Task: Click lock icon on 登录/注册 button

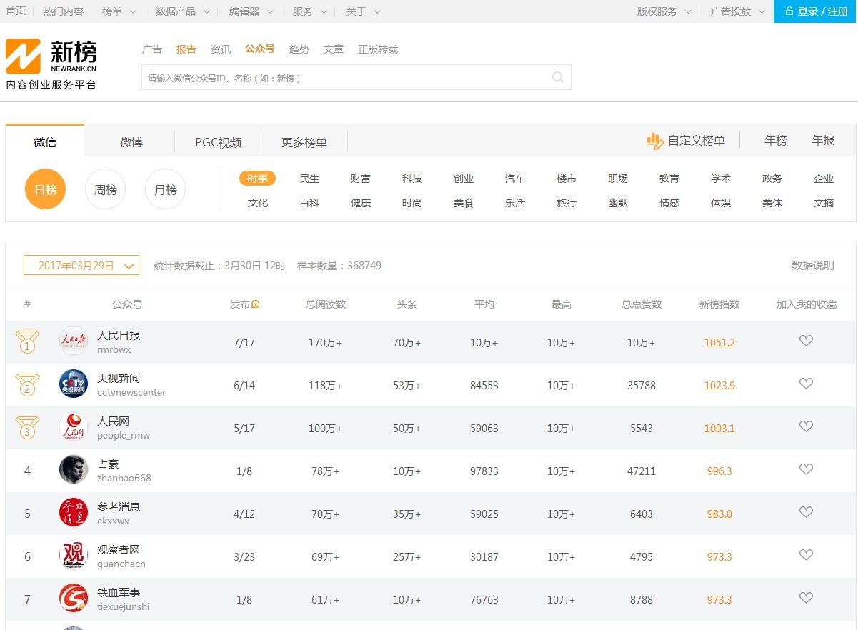Action: (x=789, y=11)
